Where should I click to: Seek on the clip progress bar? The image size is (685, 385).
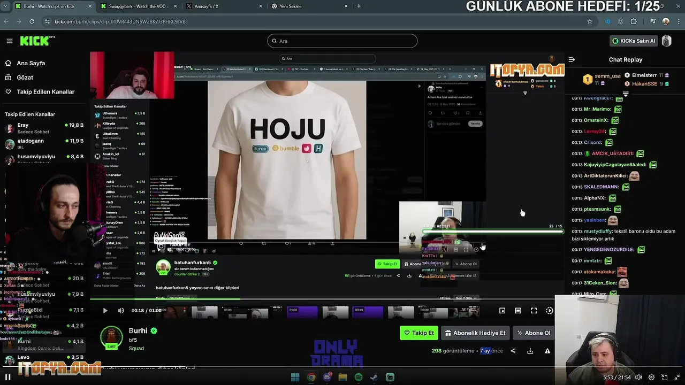[328, 299]
